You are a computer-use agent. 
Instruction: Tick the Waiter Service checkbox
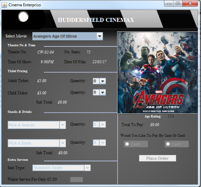pyautogui.click(x=76, y=180)
